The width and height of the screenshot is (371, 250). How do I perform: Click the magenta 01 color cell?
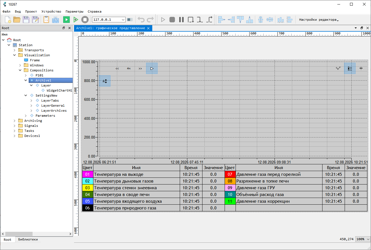87,174
